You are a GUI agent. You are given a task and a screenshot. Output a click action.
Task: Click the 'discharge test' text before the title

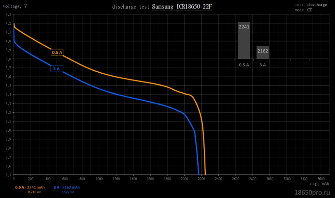[x=131, y=7]
